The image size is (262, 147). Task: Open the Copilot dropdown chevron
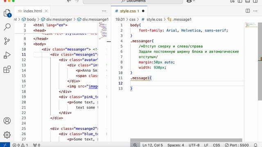[194, 1]
